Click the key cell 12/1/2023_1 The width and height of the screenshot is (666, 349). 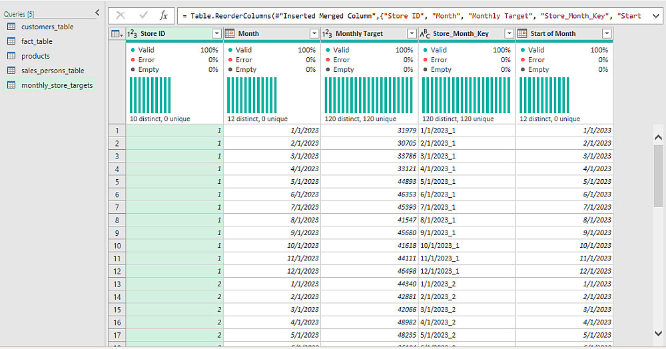pos(468,271)
